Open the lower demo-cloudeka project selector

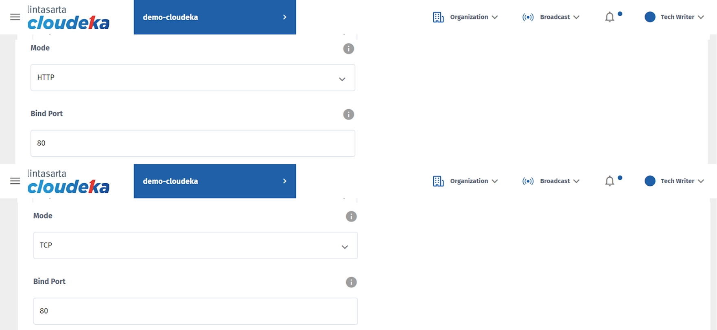tap(214, 181)
